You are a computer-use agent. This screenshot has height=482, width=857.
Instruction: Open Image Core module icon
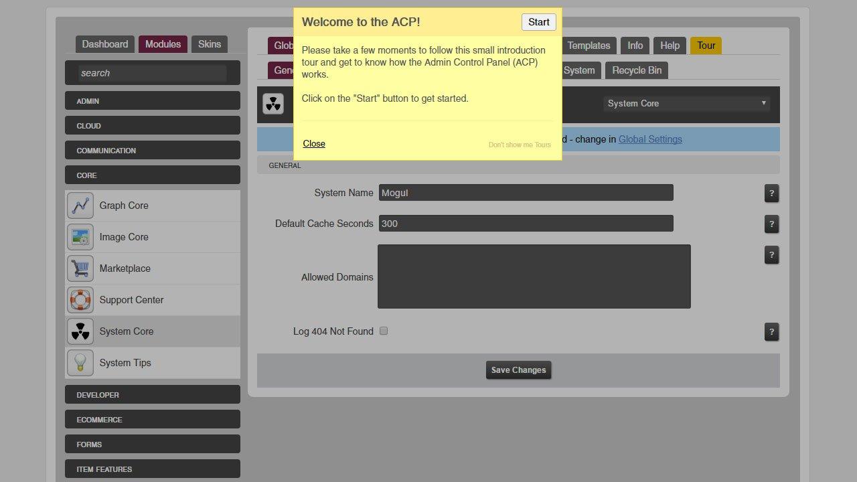80,237
